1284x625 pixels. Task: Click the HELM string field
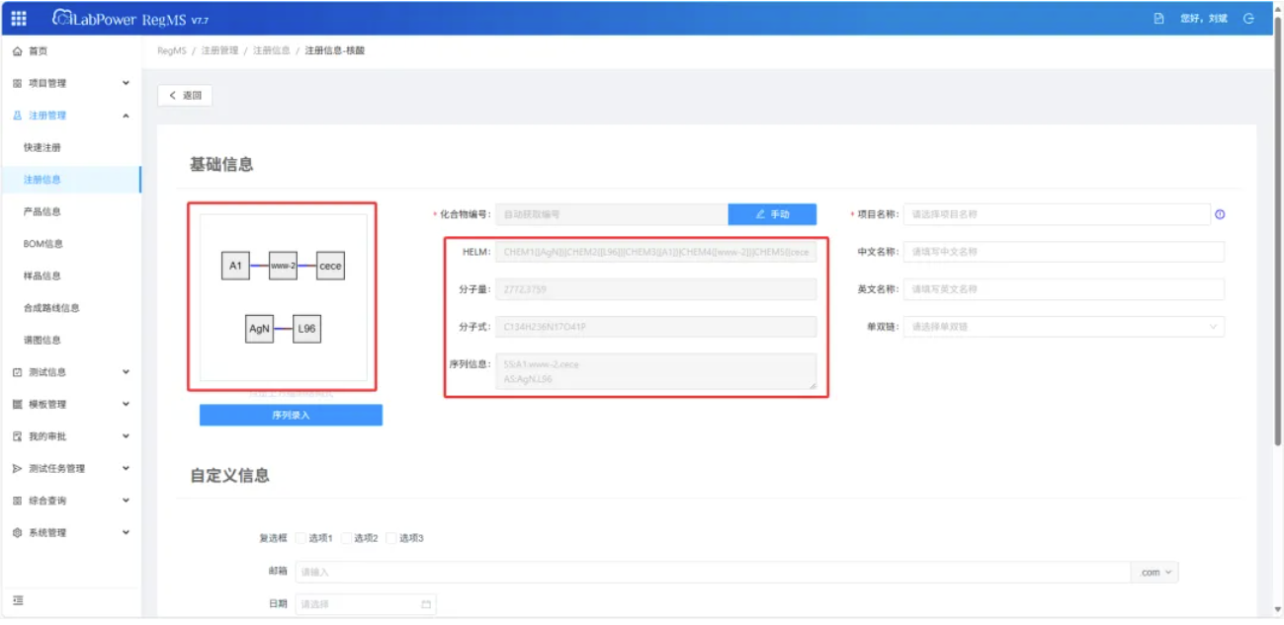tap(656, 252)
